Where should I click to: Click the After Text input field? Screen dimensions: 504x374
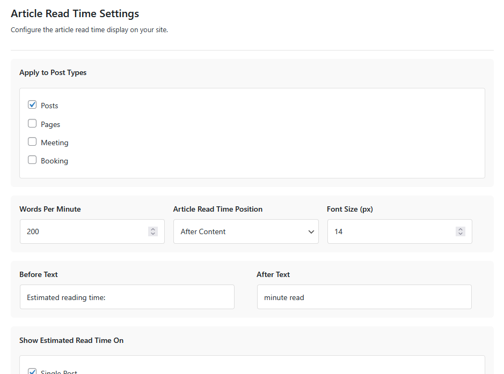click(364, 296)
